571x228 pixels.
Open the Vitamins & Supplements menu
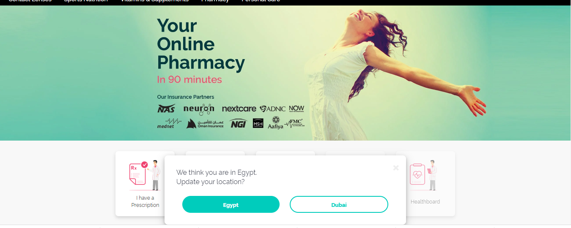coord(155,1)
